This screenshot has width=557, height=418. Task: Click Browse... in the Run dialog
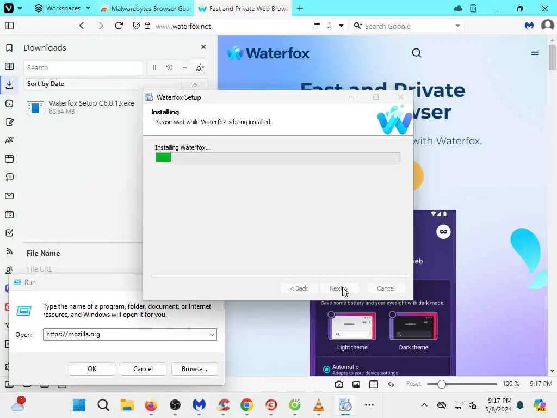[x=194, y=369]
